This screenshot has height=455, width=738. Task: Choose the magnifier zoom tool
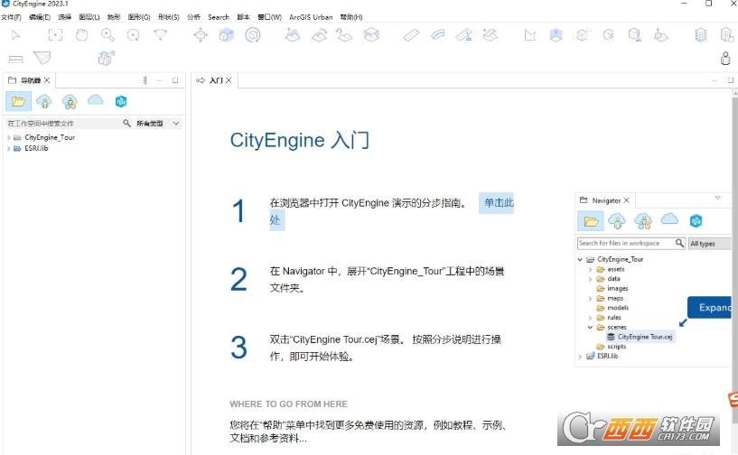107,35
